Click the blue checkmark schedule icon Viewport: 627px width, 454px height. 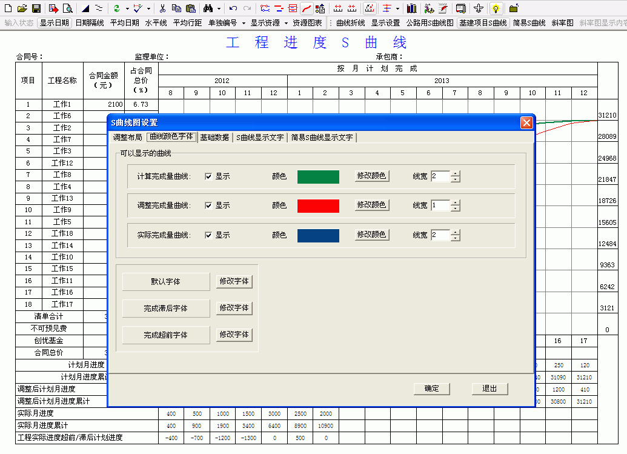pos(138,8)
